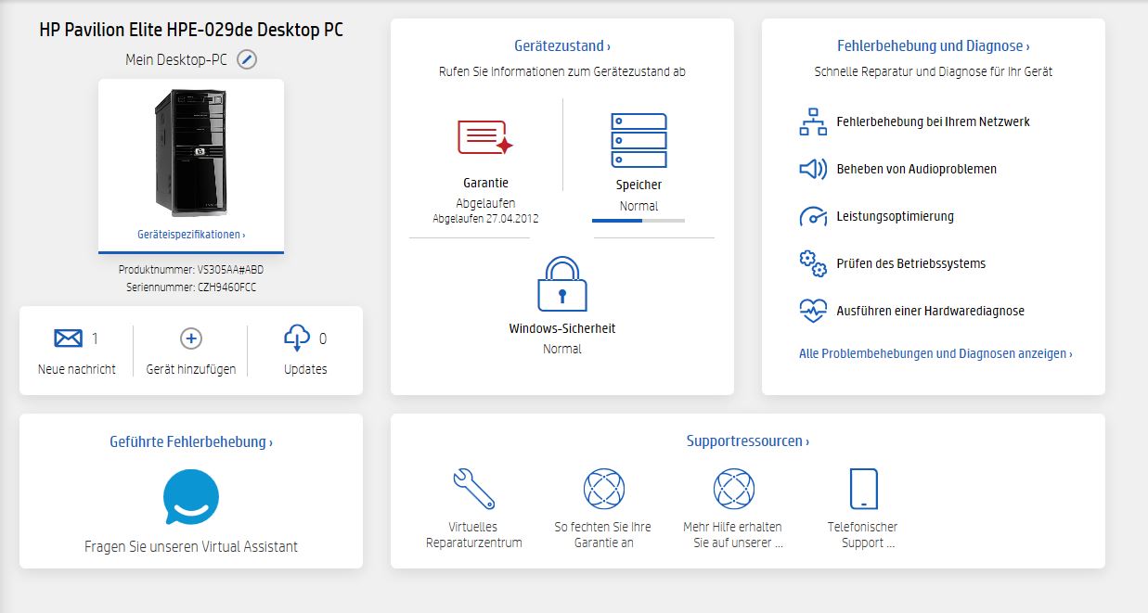Click the Telefonischer Support phone icon
The height and width of the screenshot is (613, 1148).
click(863, 489)
